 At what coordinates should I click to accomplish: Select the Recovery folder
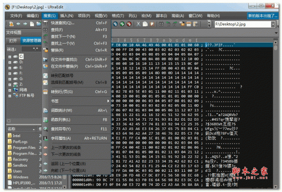click(20, 159)
